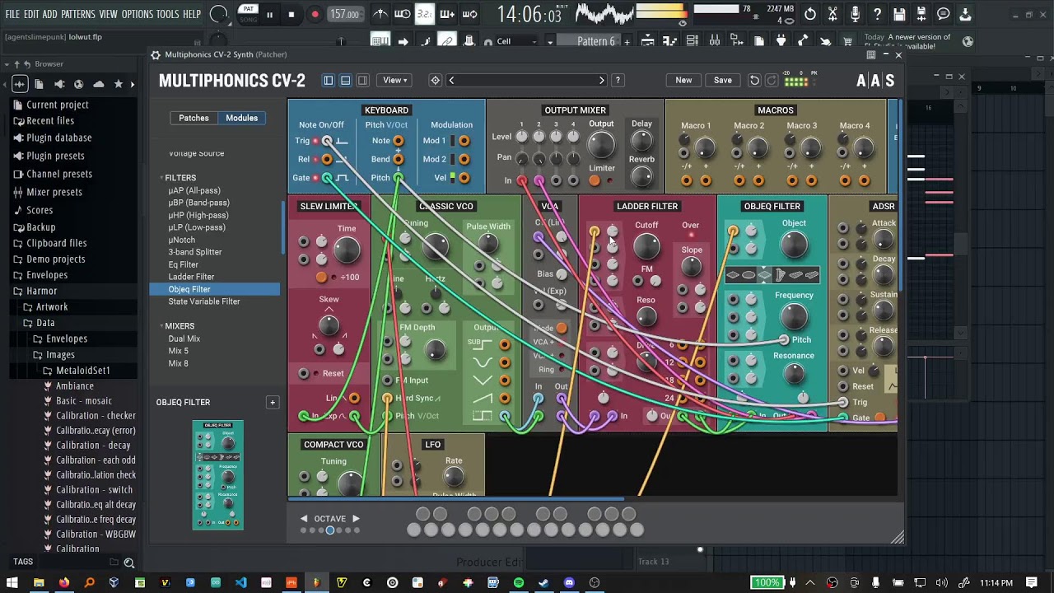Open the FILE menu
This screenshot has height=593, width=1054.
(x=12, y=14)
